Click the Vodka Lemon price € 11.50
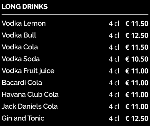 click(x=137, y=24)
